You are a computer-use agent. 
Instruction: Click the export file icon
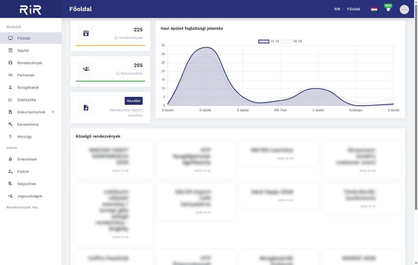pos(86,108)
